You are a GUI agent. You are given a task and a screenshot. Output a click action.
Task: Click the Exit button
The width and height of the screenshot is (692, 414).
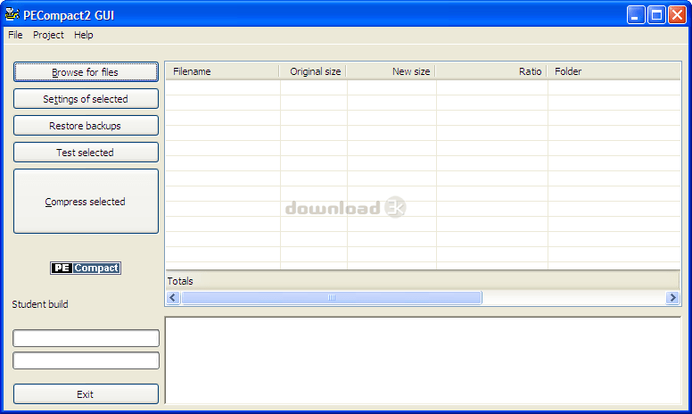pos(86,394)
